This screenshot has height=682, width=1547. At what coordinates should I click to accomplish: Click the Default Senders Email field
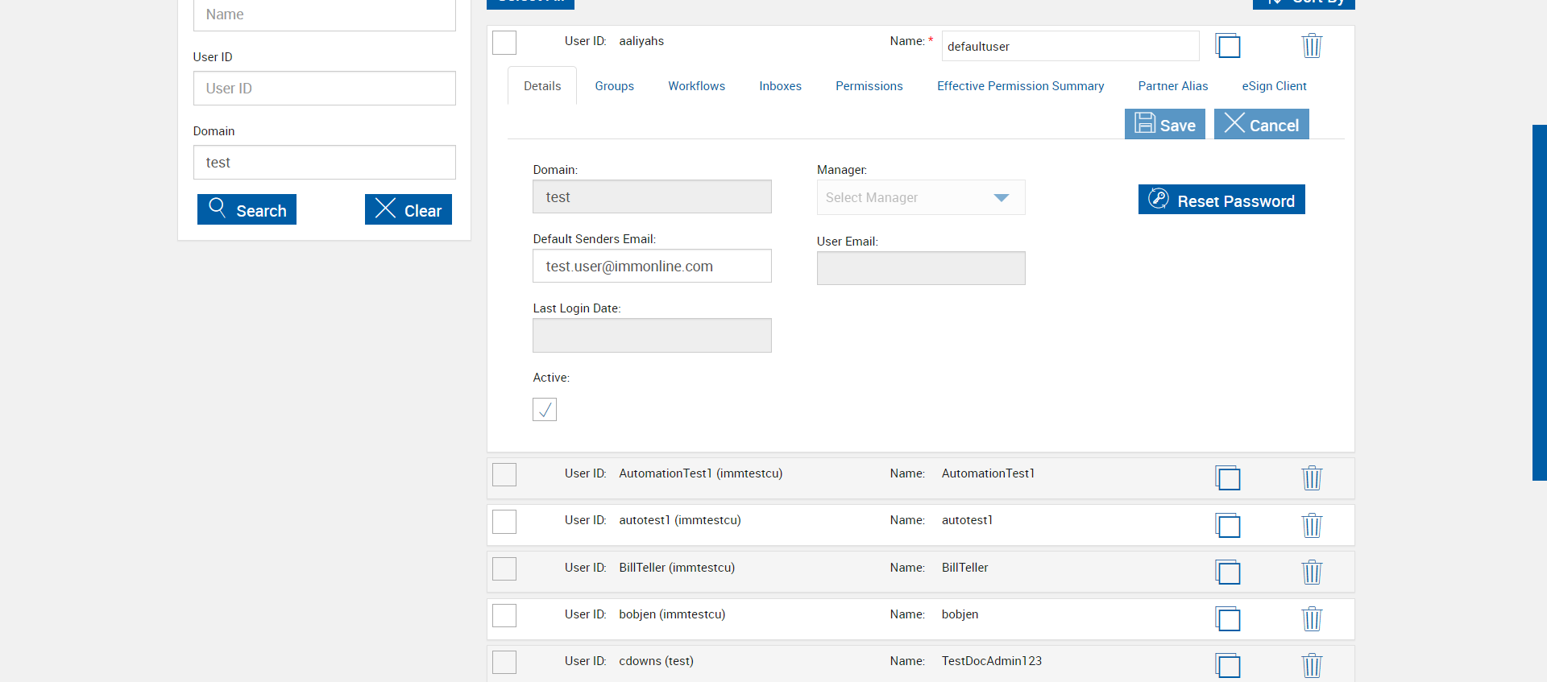651,267
